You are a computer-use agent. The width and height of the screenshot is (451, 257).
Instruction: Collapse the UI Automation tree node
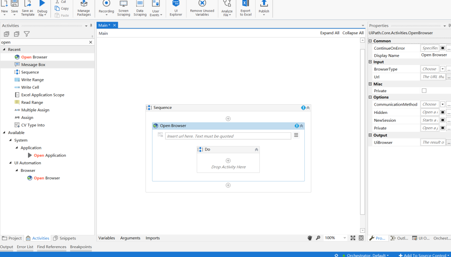point(10,163)
